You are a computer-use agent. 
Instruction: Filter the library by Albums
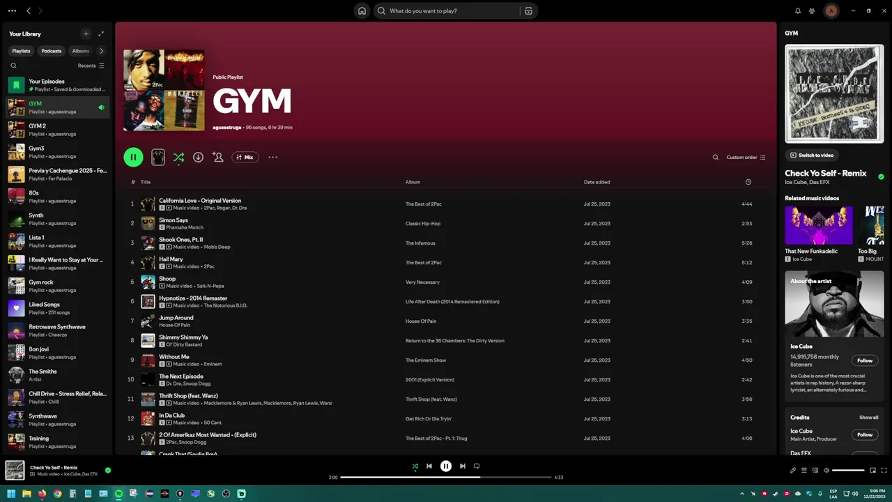(x=81, y=51)
